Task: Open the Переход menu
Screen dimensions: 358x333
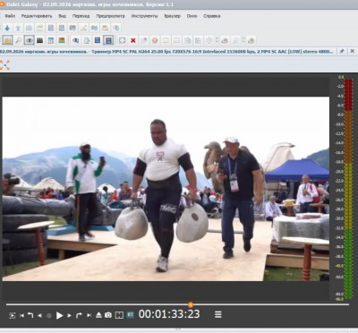Action: pyautogui.click(x=81, y=16)
